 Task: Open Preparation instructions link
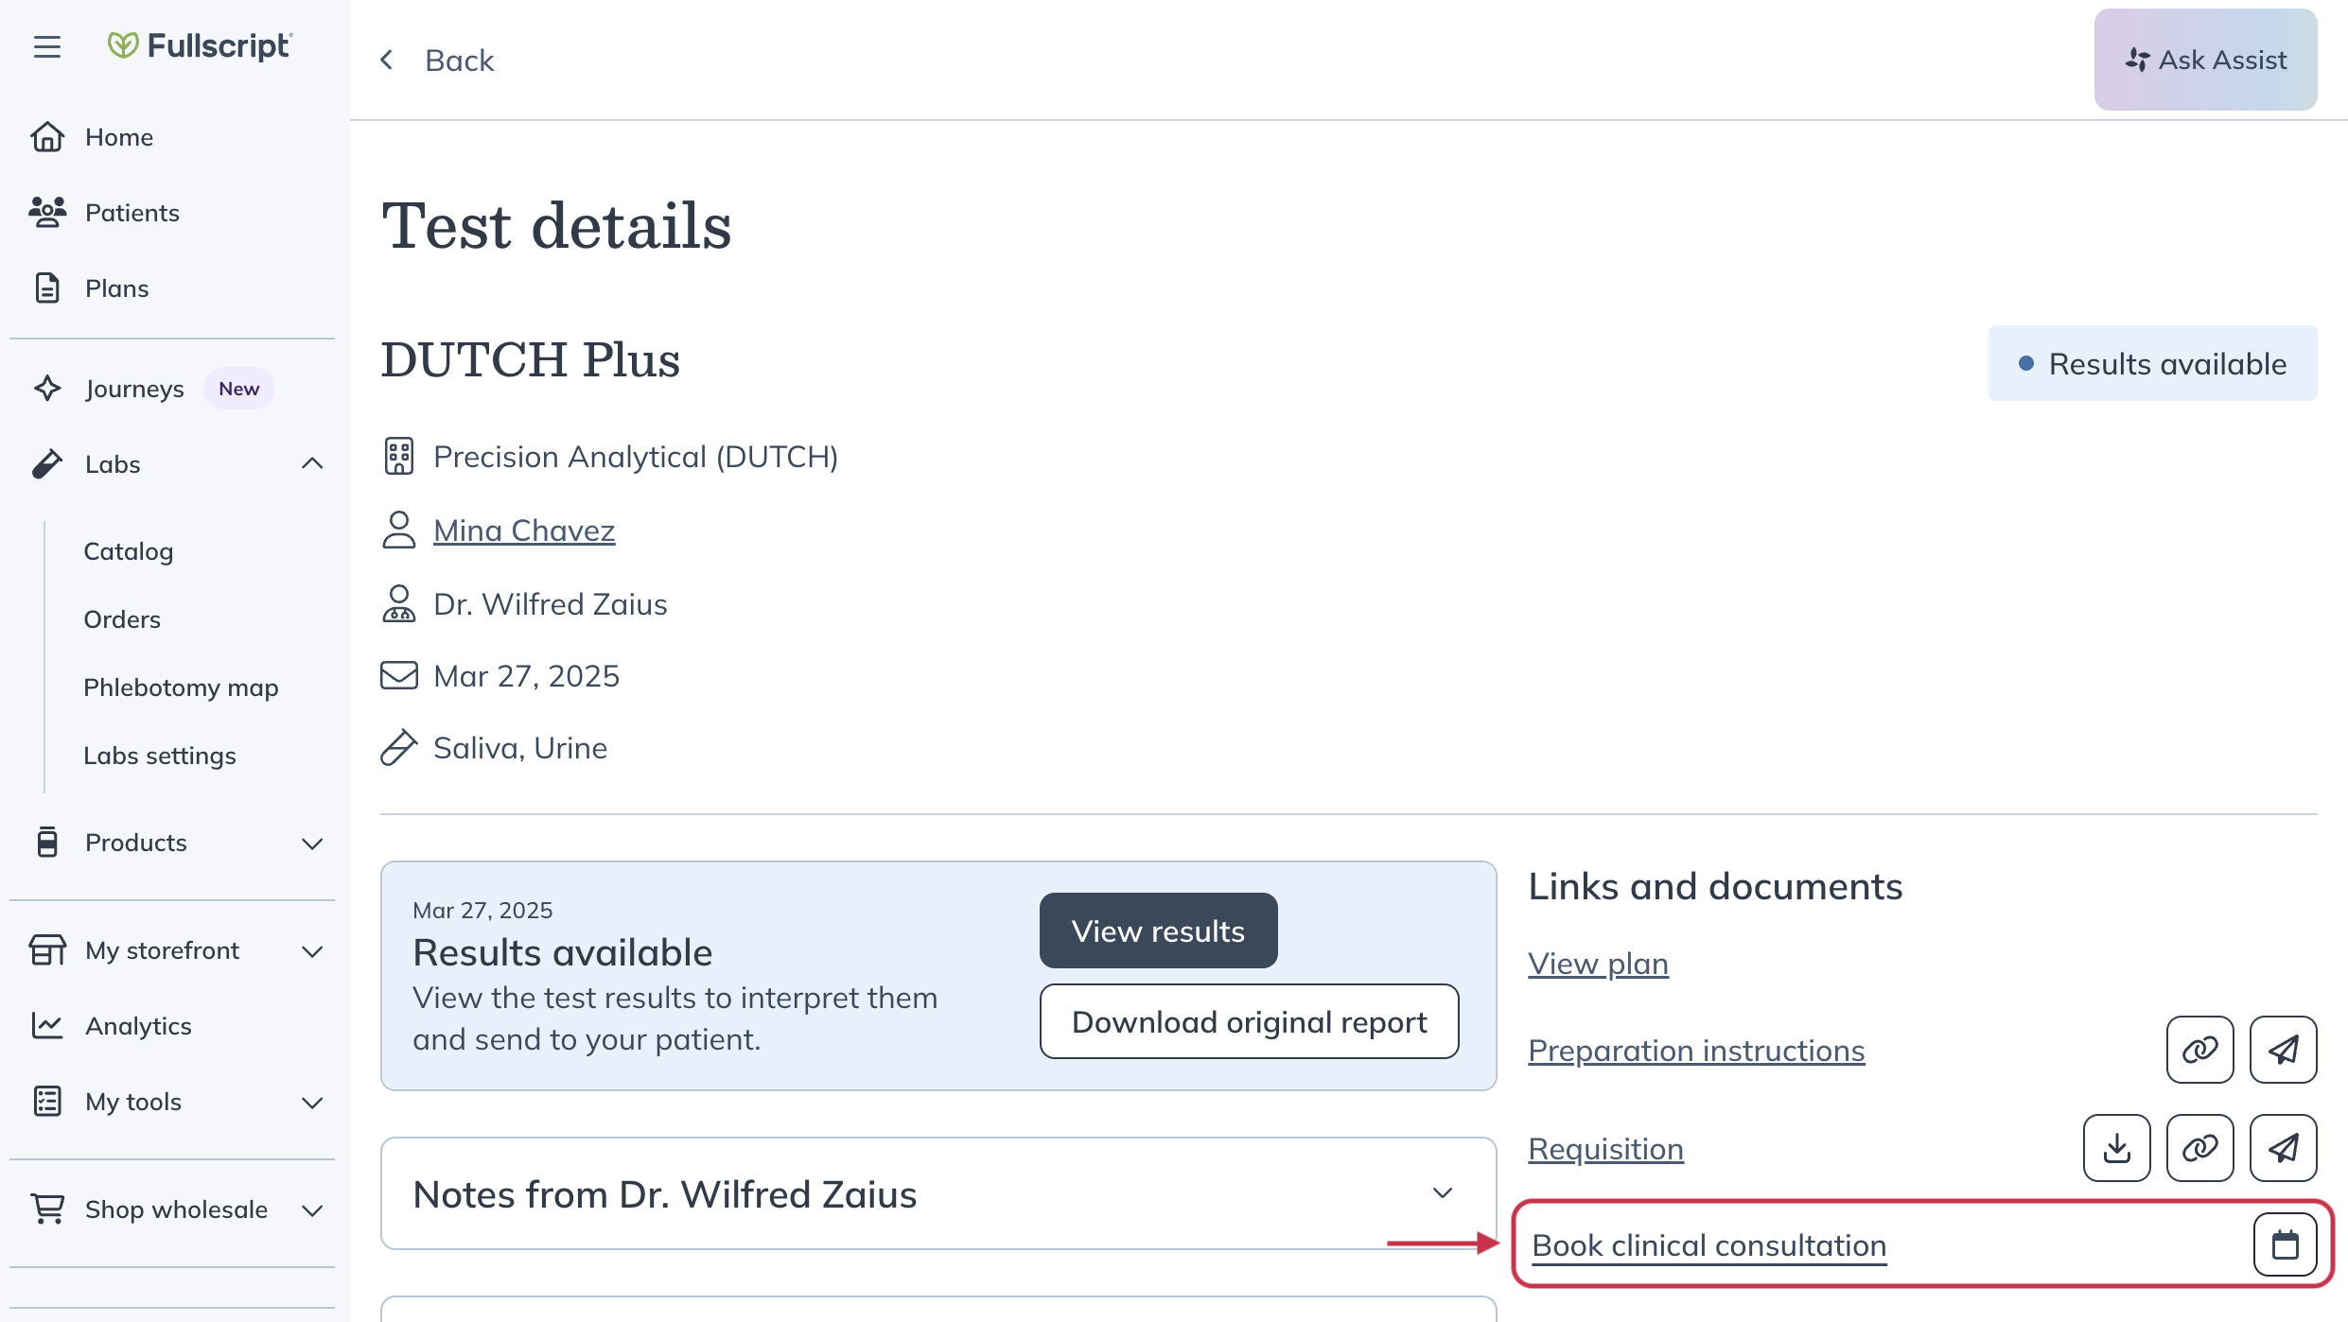pos(1696,1051)
